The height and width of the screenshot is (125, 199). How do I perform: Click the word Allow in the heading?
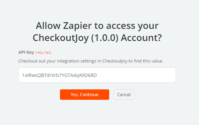(x=48, y=26)
